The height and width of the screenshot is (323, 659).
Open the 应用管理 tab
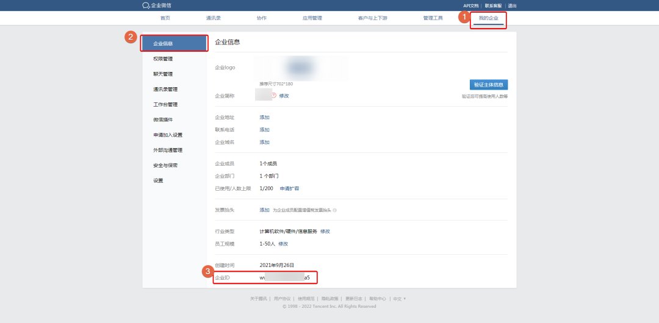pyautogui.click(x=312, y=18)
